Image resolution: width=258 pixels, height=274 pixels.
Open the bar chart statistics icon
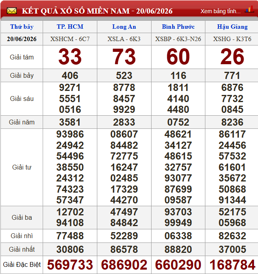pyautogui.click(x=249, y=9)
